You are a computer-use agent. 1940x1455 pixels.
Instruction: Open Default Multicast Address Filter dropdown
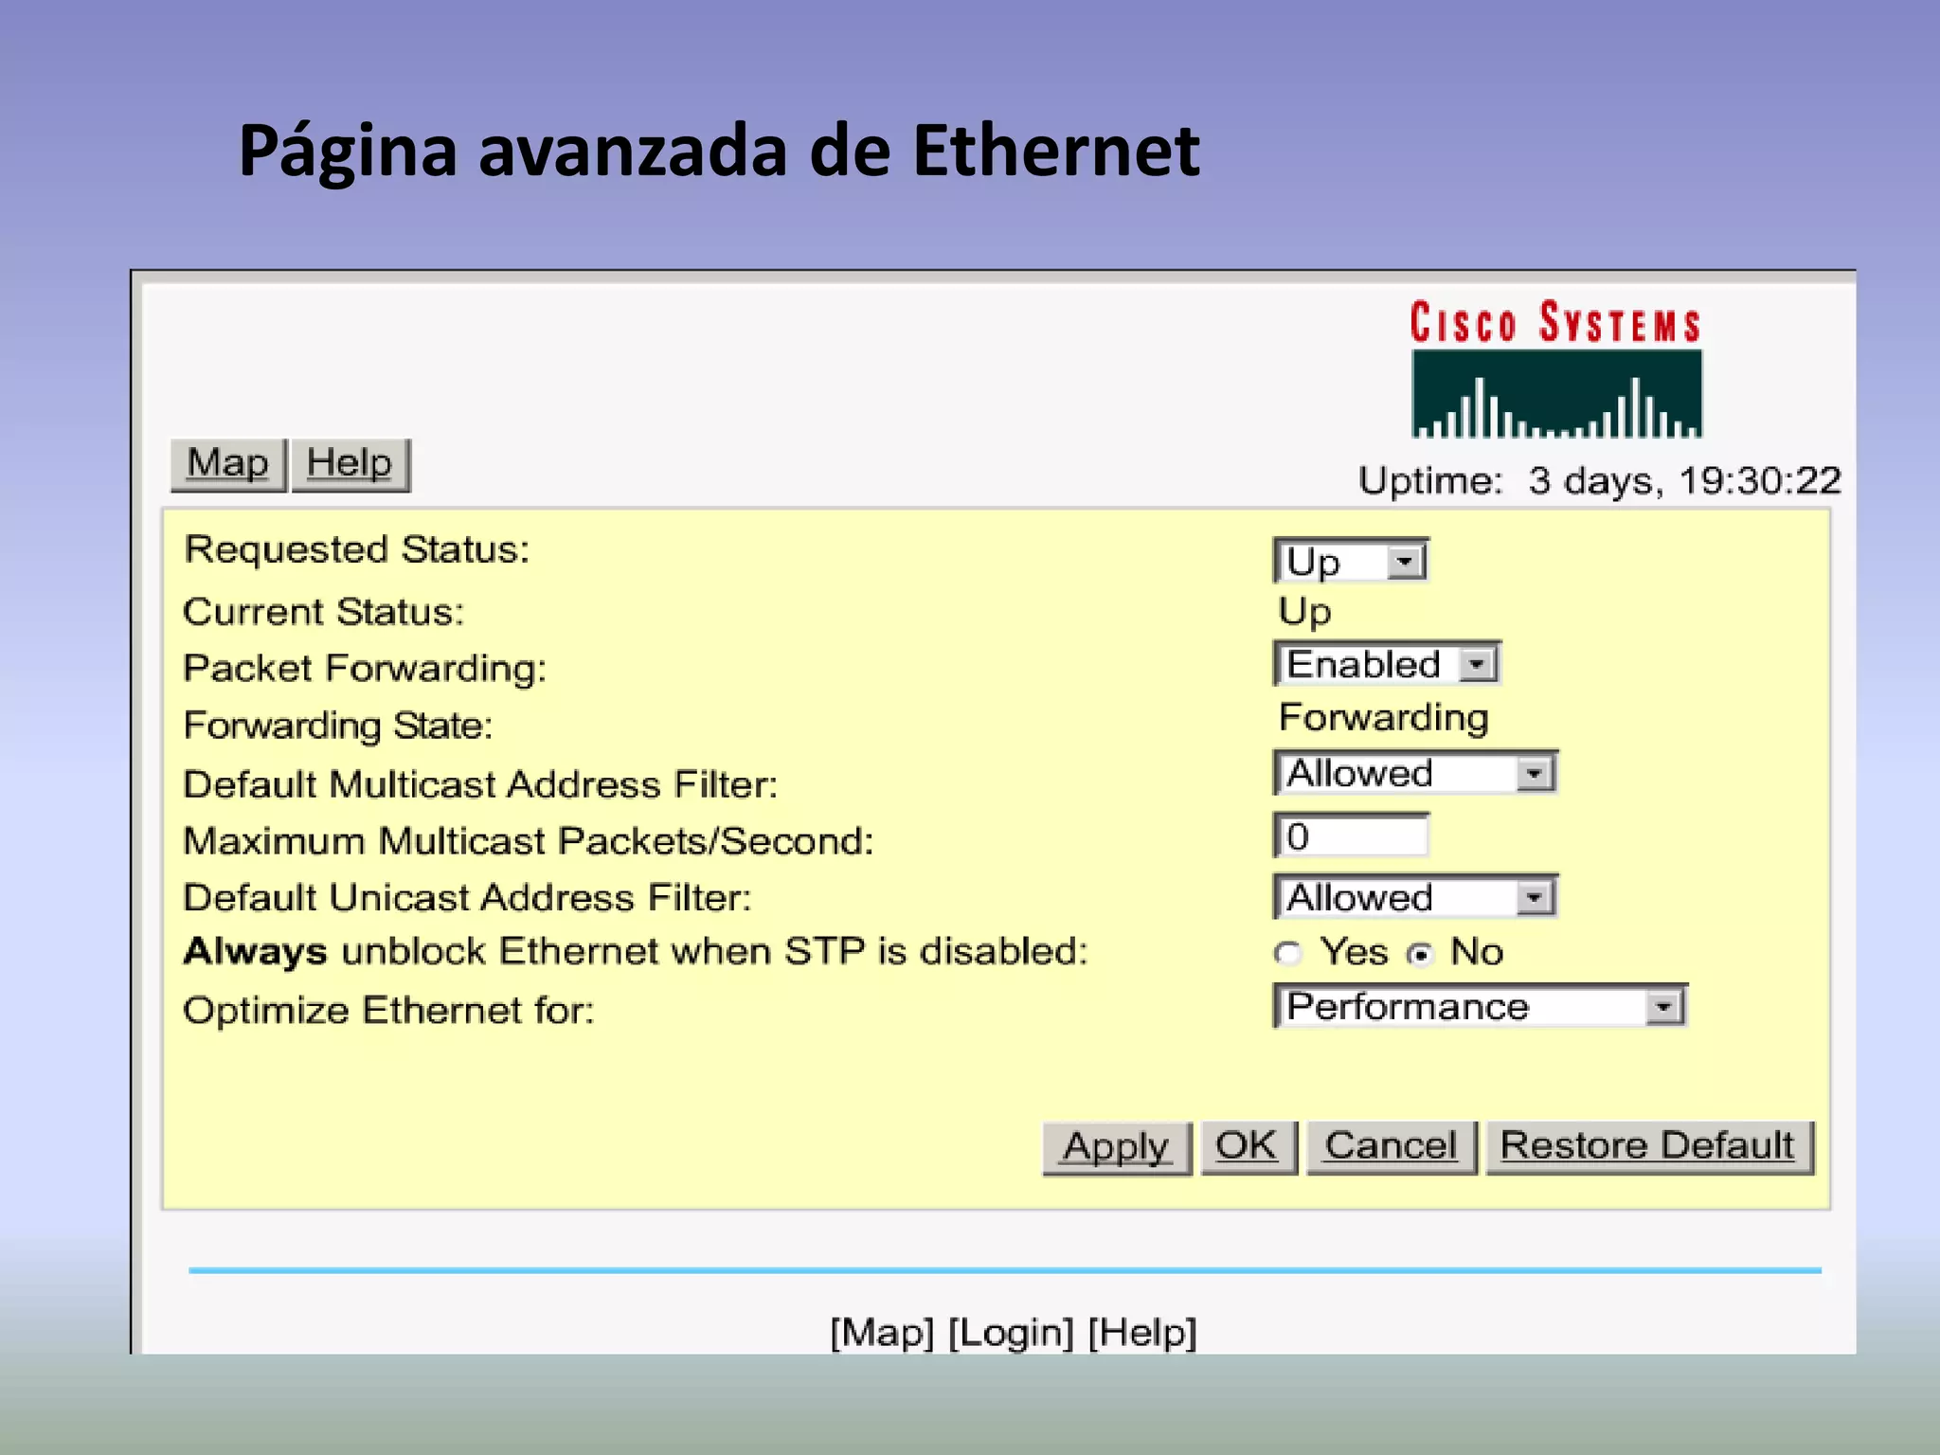(x=1415, y=773)
